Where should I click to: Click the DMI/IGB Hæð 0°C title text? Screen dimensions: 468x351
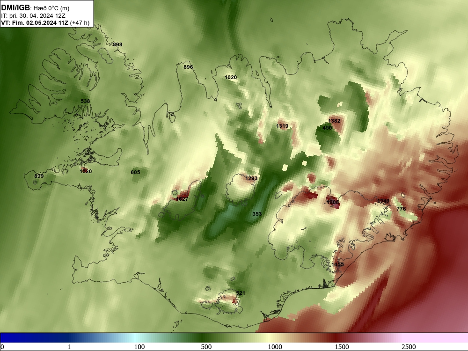[x=35, y=8]
